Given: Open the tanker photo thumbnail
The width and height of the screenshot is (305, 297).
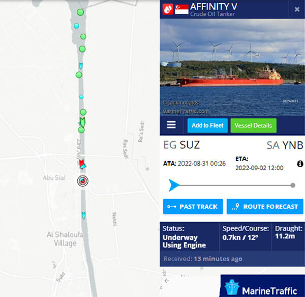Looking at the screenshot, I should tap(232, 67).
